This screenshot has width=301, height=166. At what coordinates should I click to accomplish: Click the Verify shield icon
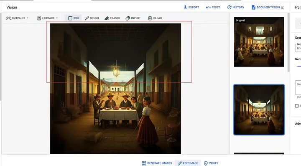[206, 163]
